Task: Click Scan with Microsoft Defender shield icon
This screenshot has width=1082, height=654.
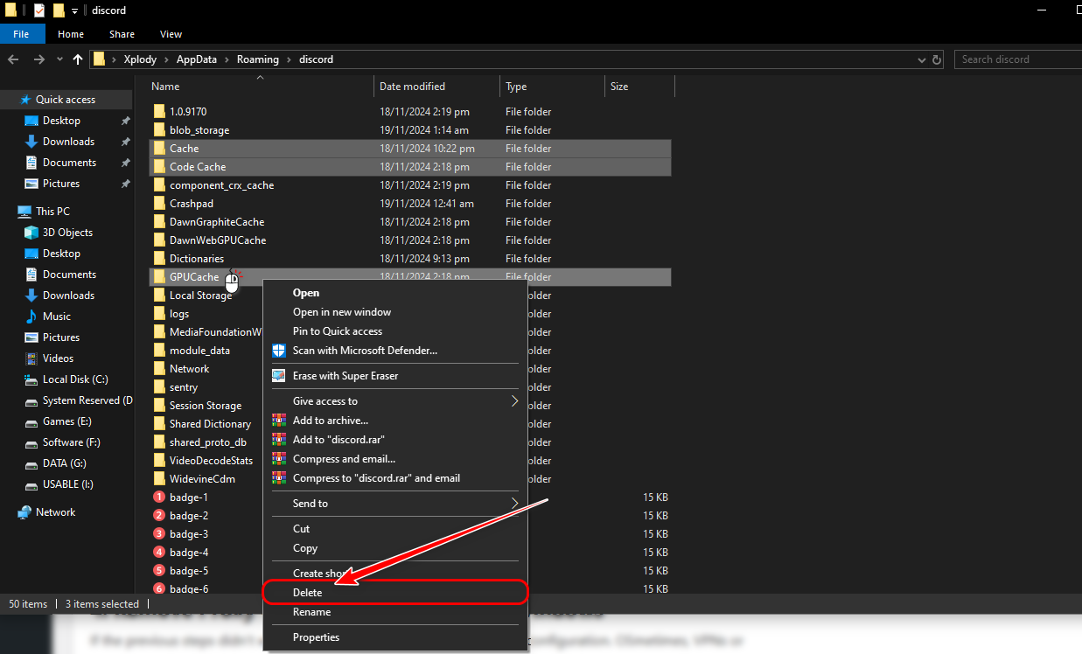Action: (279, 351)
